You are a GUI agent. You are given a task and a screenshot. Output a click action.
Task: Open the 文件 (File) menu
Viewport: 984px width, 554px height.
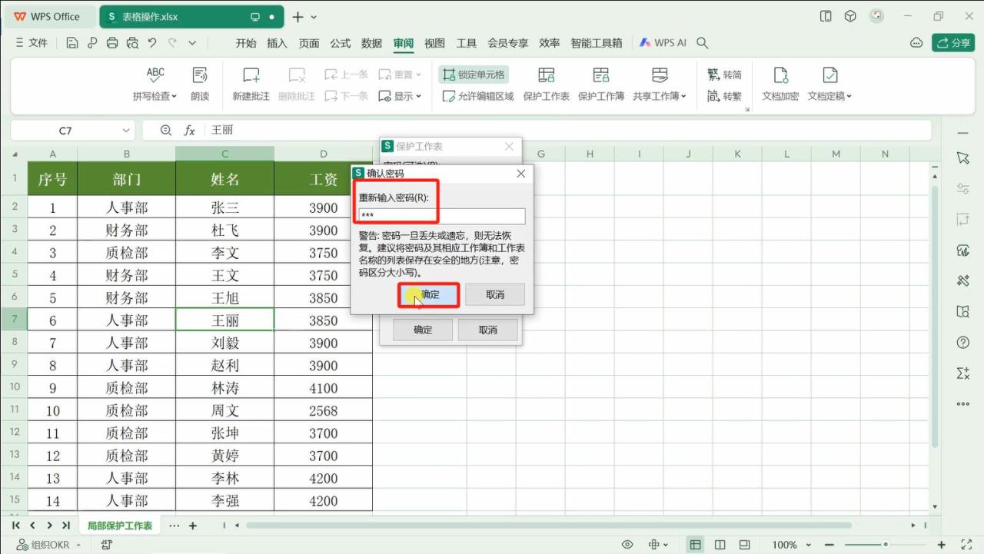[32, 43]
